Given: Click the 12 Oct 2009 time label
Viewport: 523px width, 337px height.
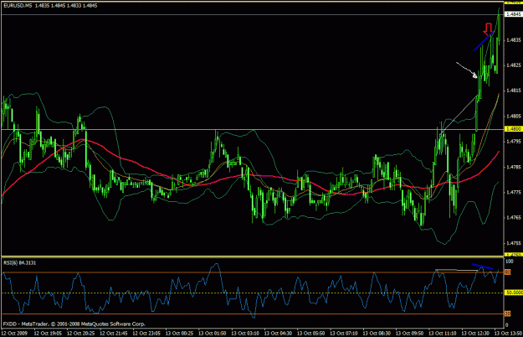Looking at the screenshot, I should pos(14,334).
